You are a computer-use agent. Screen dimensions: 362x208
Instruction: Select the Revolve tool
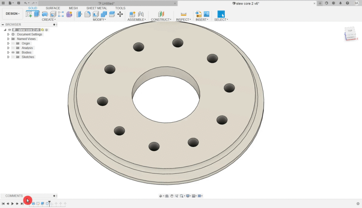(45, 14)
